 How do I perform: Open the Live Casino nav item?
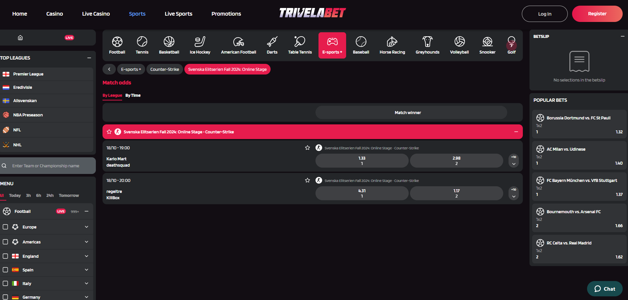(96, 14)
